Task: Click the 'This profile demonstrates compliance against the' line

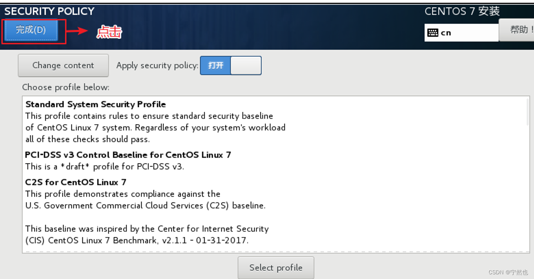Action: pos(123,194)
